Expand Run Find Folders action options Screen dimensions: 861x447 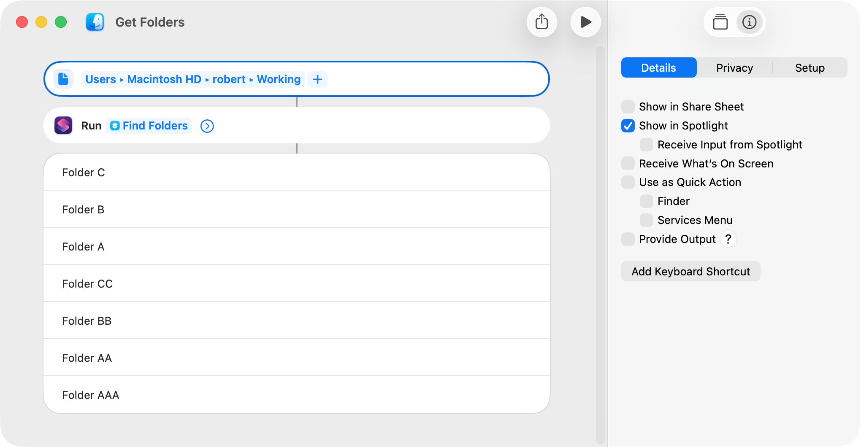point(207,126)
